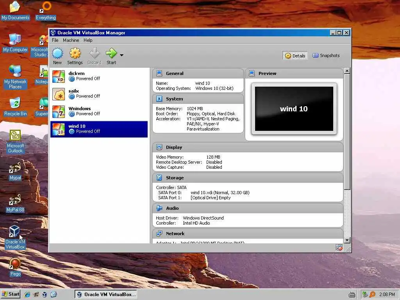Click 'Windows 10 (32-bit)' operating system value
This screenshot has height=300, width=400.
[x=214, y=89]
